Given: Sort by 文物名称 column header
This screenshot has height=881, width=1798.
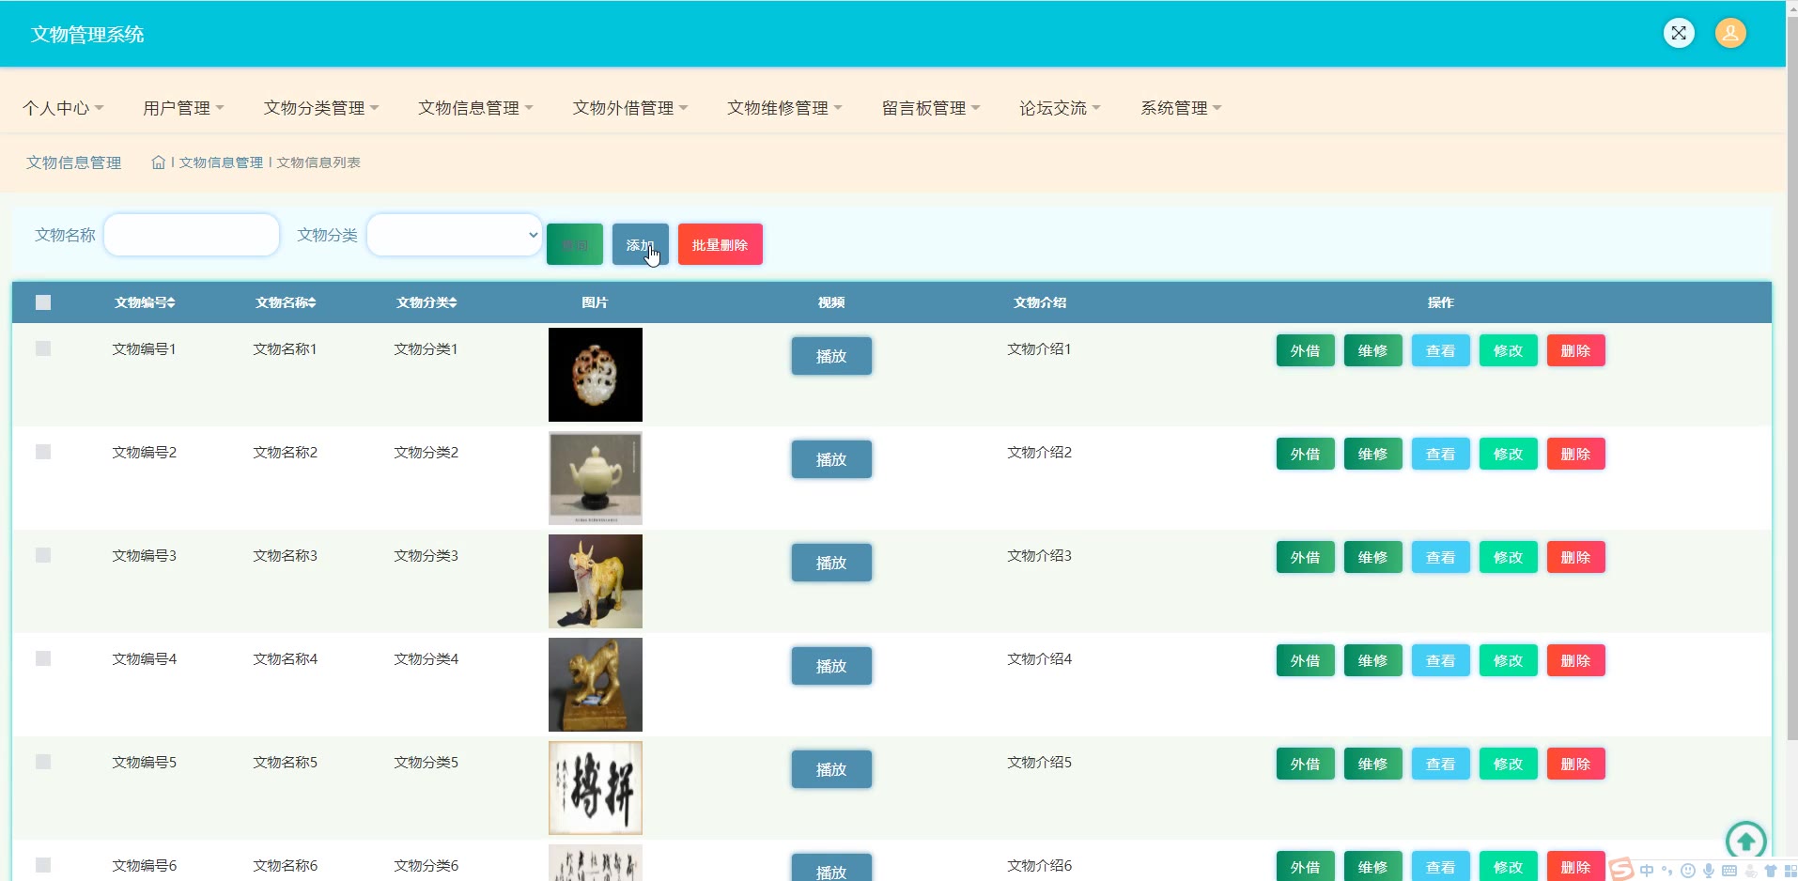Looking at the screenshot, I should coord(286,302).
